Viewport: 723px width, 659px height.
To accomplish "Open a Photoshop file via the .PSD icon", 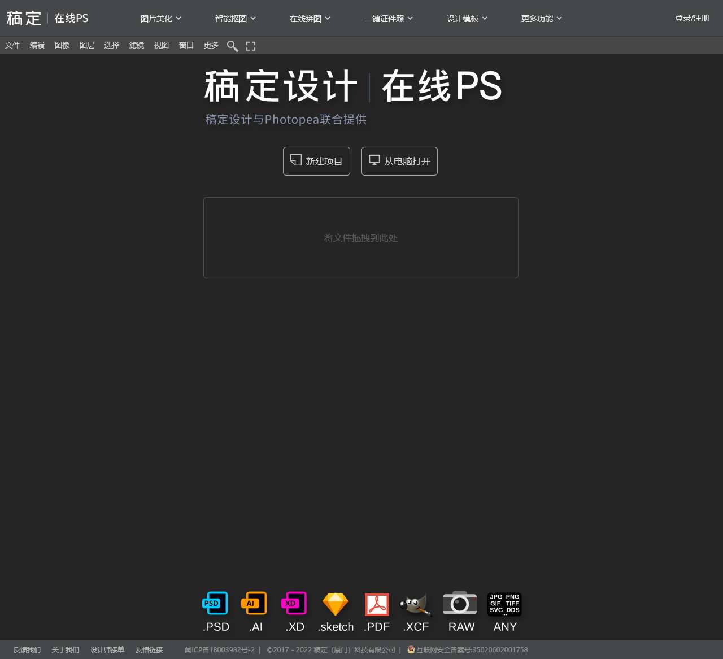I will pyautogui.click(x=215, y=604).
